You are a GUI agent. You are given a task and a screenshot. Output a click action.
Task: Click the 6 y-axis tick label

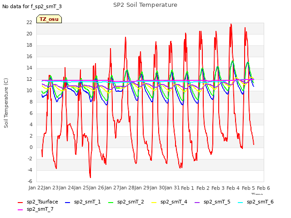click(x=31, y=113)
